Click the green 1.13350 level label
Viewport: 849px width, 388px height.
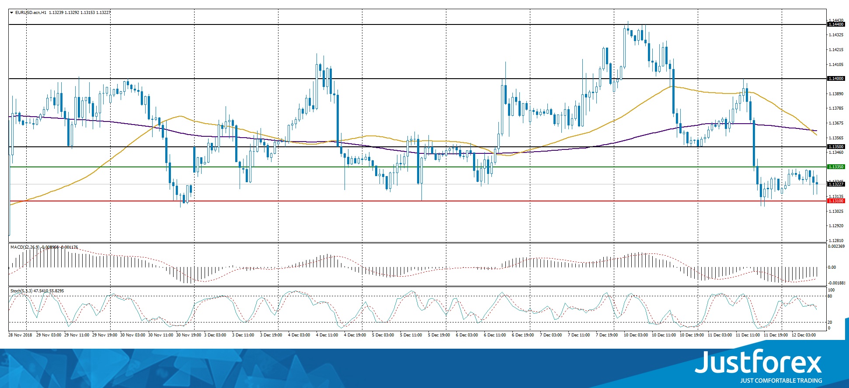coord(836,167)
